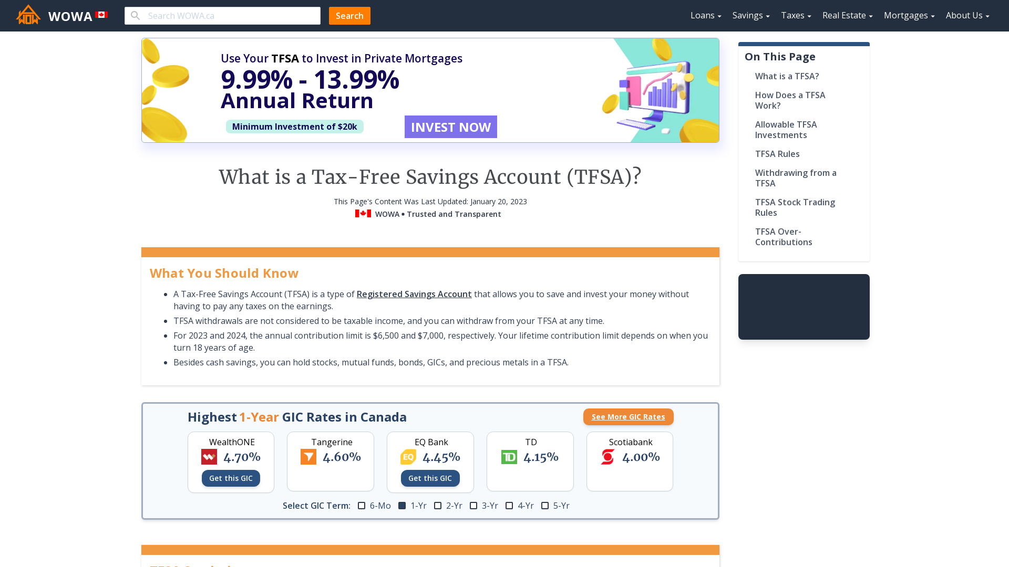This screenshot has width=1009, height=567.
Task: Open the About Us menu item
Action: (x=968, y=15)
